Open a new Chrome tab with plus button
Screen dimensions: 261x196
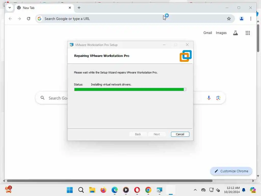click(79, 8)
